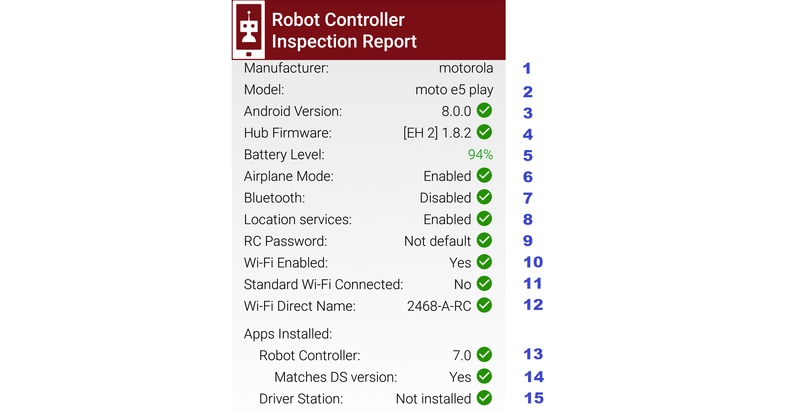Click the Hub Firmware green checkmark
The height and width of the screenshot is (411, 794).
484,132
